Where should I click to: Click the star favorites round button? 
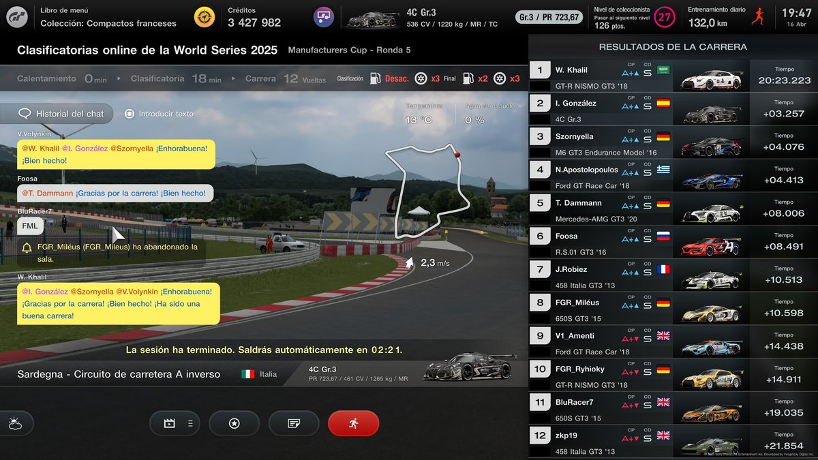(234, 423)
